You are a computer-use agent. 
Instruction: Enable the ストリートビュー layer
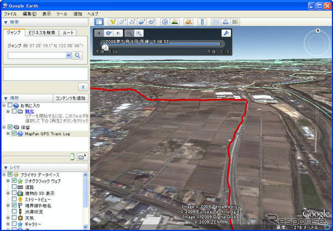[14, 199]
